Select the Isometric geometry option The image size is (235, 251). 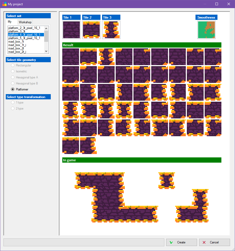(13, 71)
